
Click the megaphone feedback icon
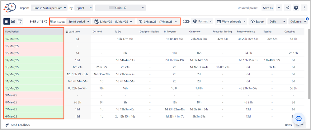tap(7, 125)
